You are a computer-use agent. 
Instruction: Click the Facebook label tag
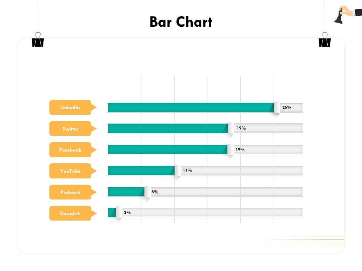[x=70, y=150]
